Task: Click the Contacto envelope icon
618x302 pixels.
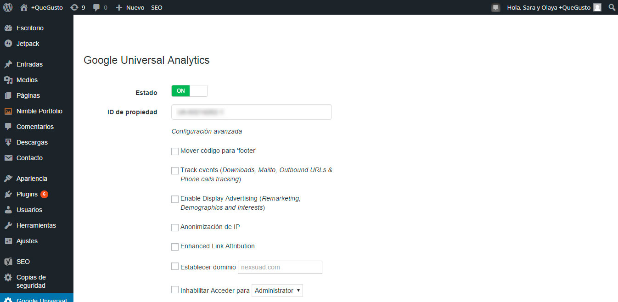Action: click(8, 158)
